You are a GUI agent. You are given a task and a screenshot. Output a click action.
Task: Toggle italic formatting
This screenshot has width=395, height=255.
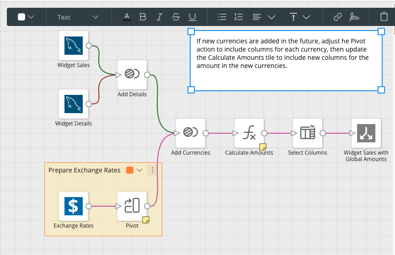[159, 17]
